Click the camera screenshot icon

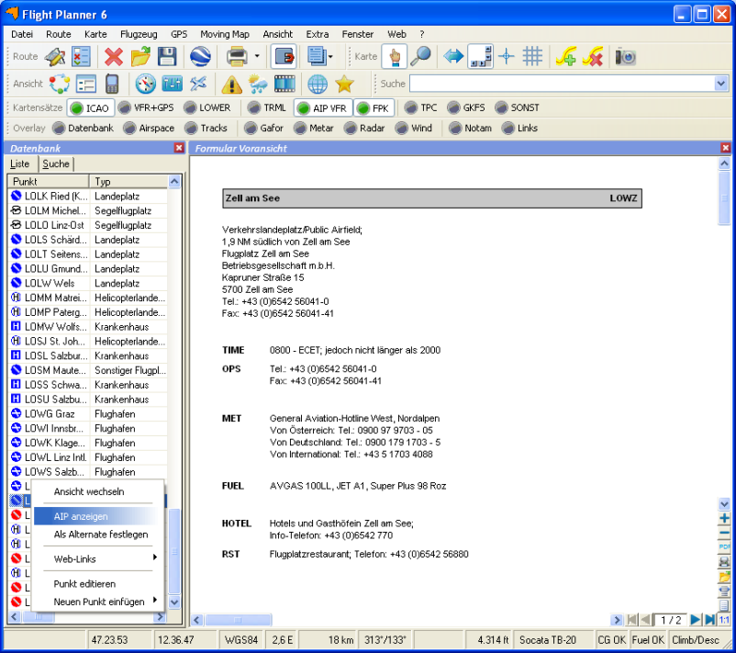point(625,57)
